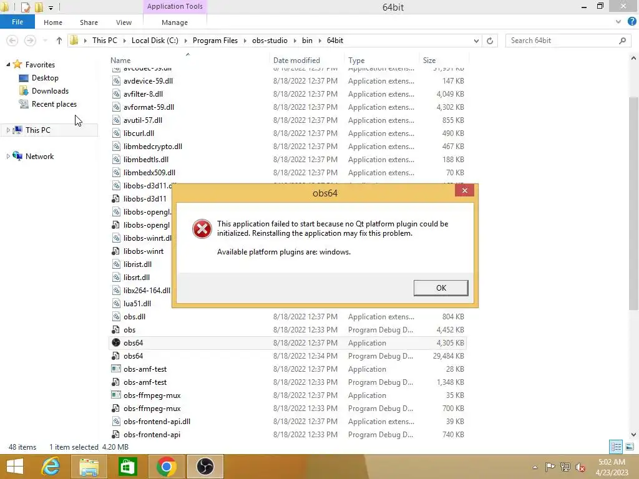Open the Manage tab under Application Tools
Viewport: 639px width, 479px height.
pyautogui.click(x=175, y=22)
